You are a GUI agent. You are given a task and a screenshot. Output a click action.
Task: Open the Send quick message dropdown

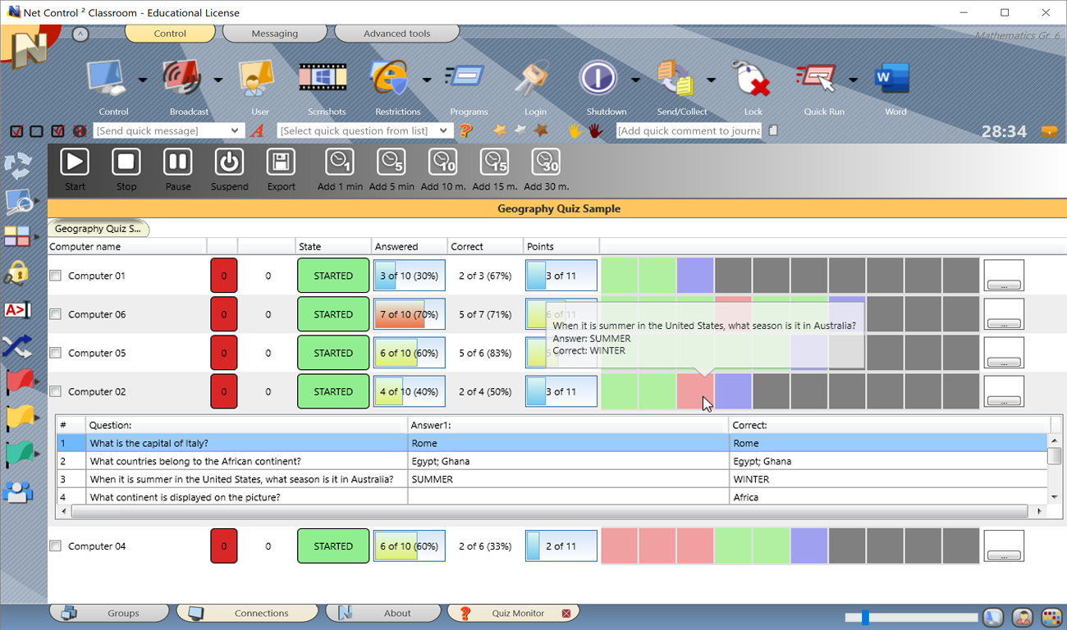(235, 130)
